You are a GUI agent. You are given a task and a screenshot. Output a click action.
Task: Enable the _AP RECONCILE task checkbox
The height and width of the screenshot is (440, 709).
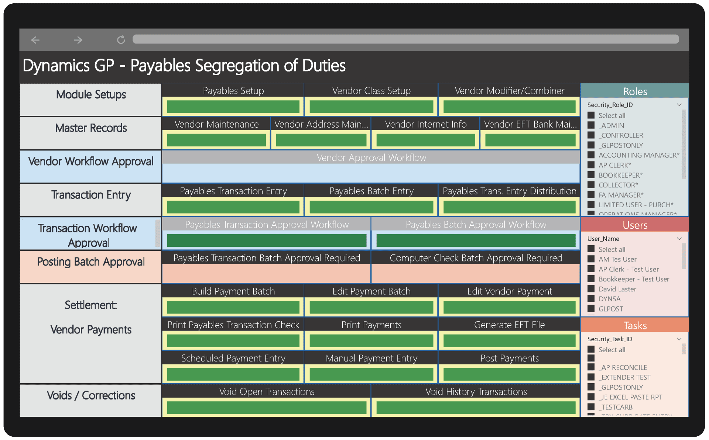click(591, 367)
